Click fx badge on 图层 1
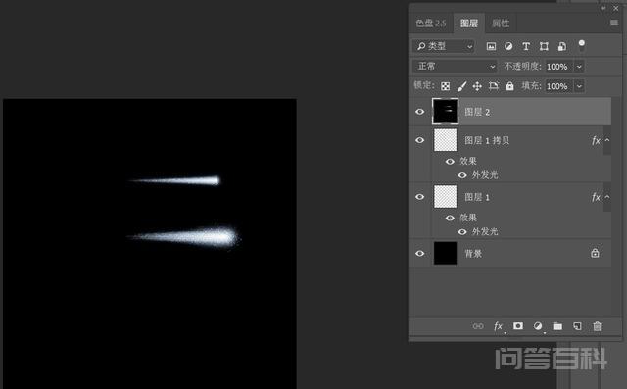 pos(596,197)
